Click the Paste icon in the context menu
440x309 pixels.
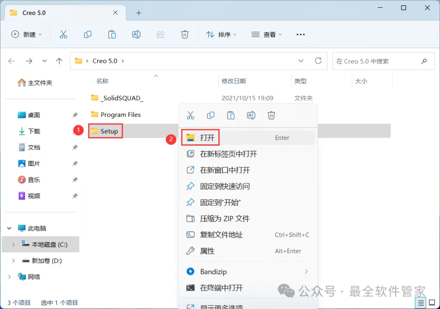tap(231, 115)
